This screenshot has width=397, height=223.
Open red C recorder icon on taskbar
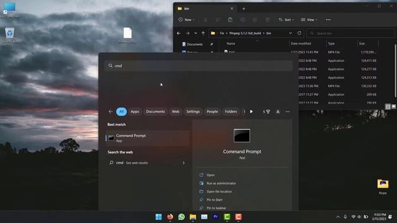(238, 217)
